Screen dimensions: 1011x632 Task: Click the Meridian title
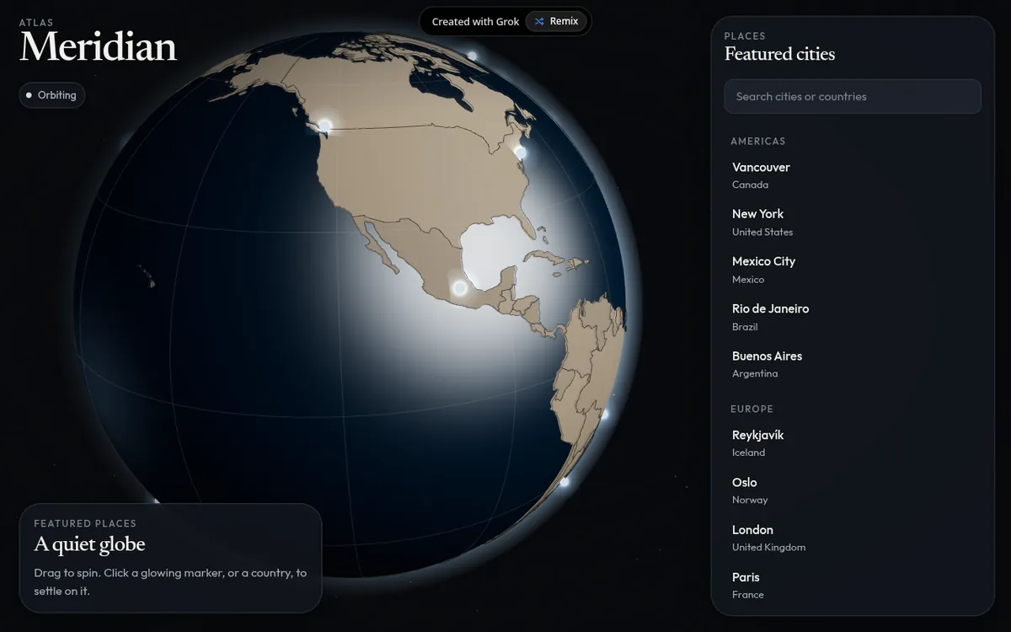pos(99,47)
